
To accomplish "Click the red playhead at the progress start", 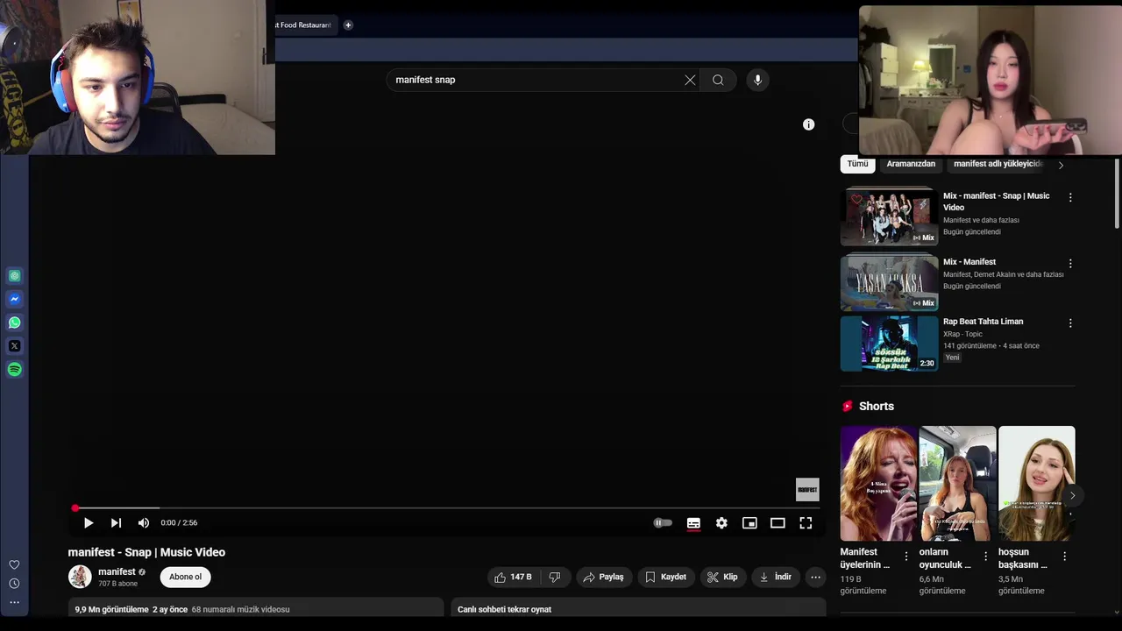I will pyautogui.click(x=75, y=508).
